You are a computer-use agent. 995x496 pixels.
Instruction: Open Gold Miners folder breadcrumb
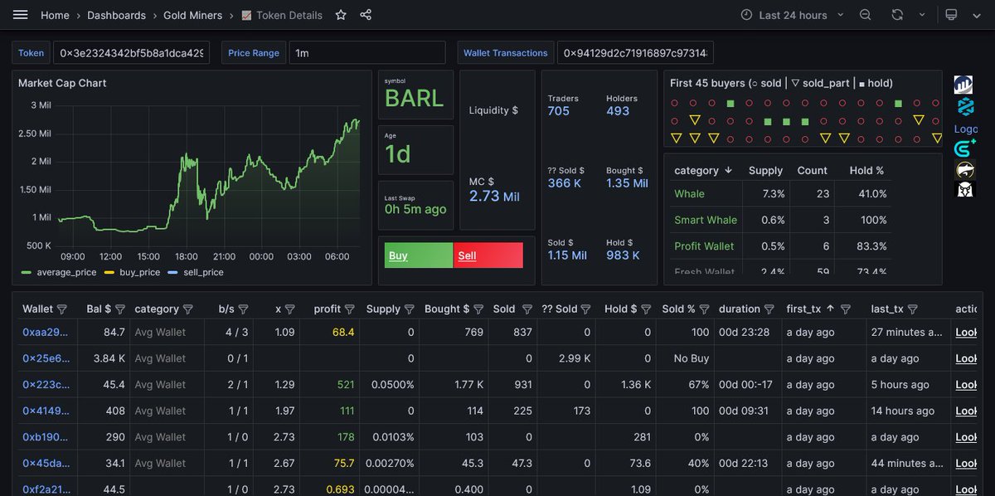click(192, 15)
